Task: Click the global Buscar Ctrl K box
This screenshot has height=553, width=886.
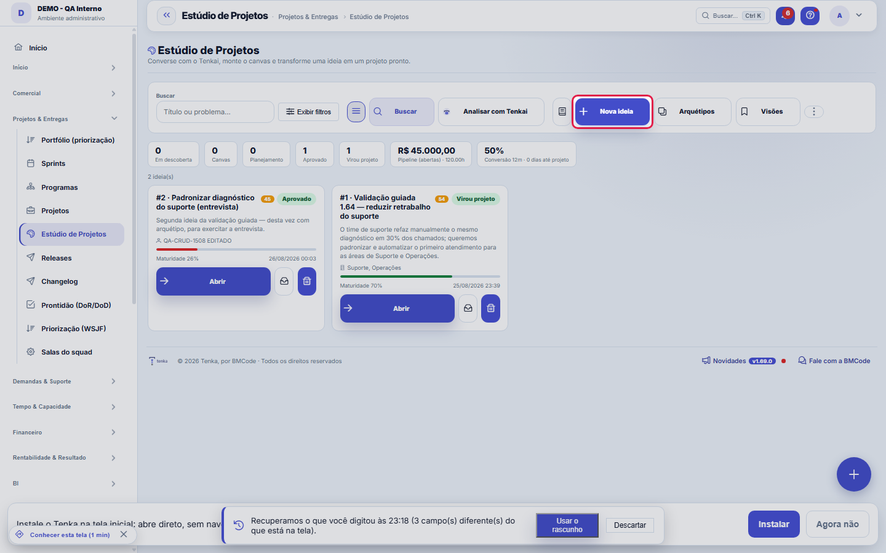Action: 733,16
